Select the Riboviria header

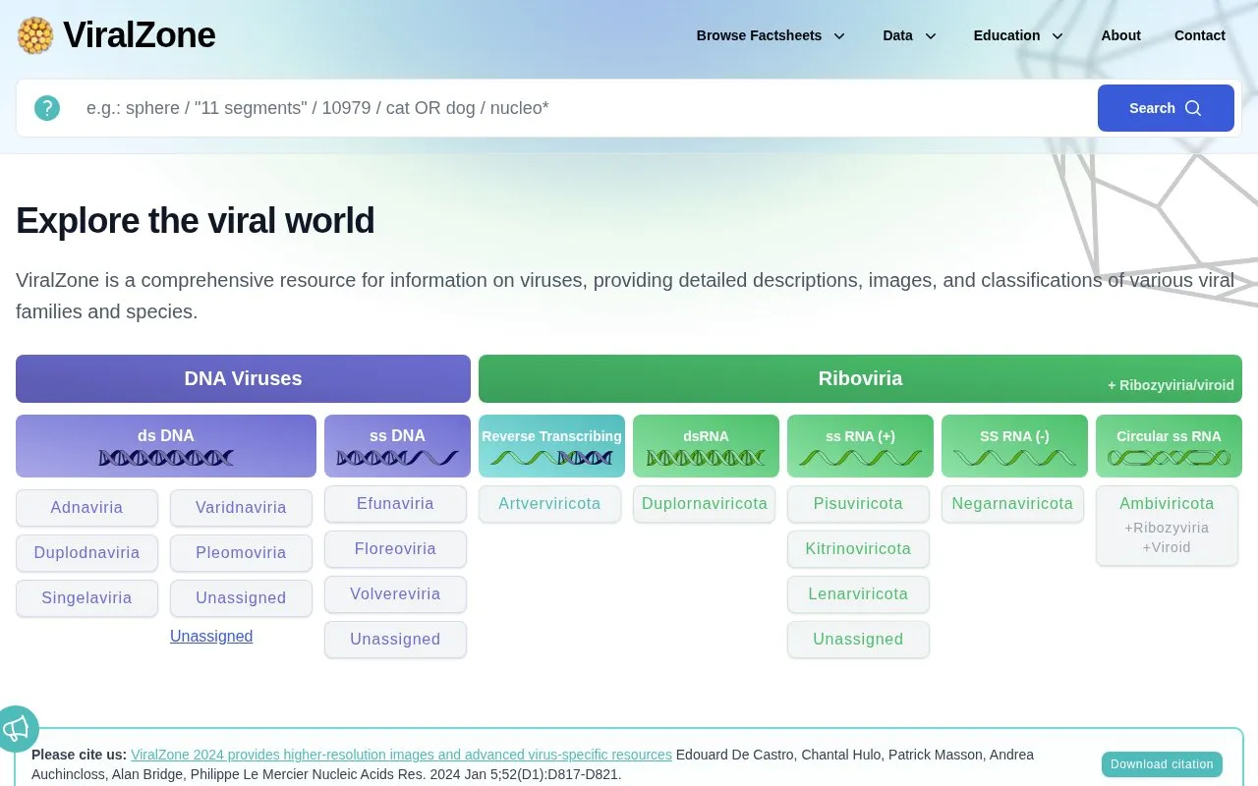coord(860,378)
